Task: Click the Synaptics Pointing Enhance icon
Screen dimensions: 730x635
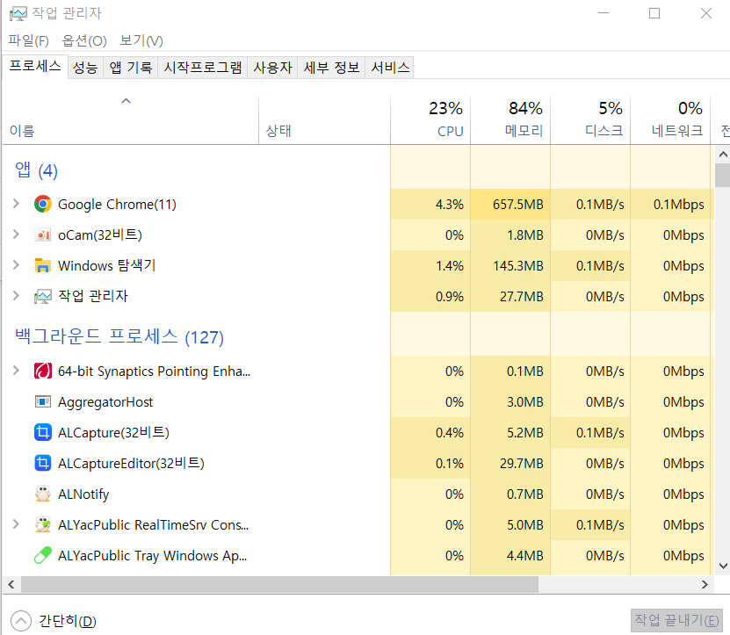Action: [43, 371]
